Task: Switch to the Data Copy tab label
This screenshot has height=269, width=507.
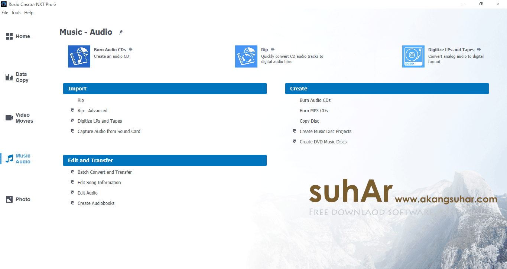Action: [22, 77]
